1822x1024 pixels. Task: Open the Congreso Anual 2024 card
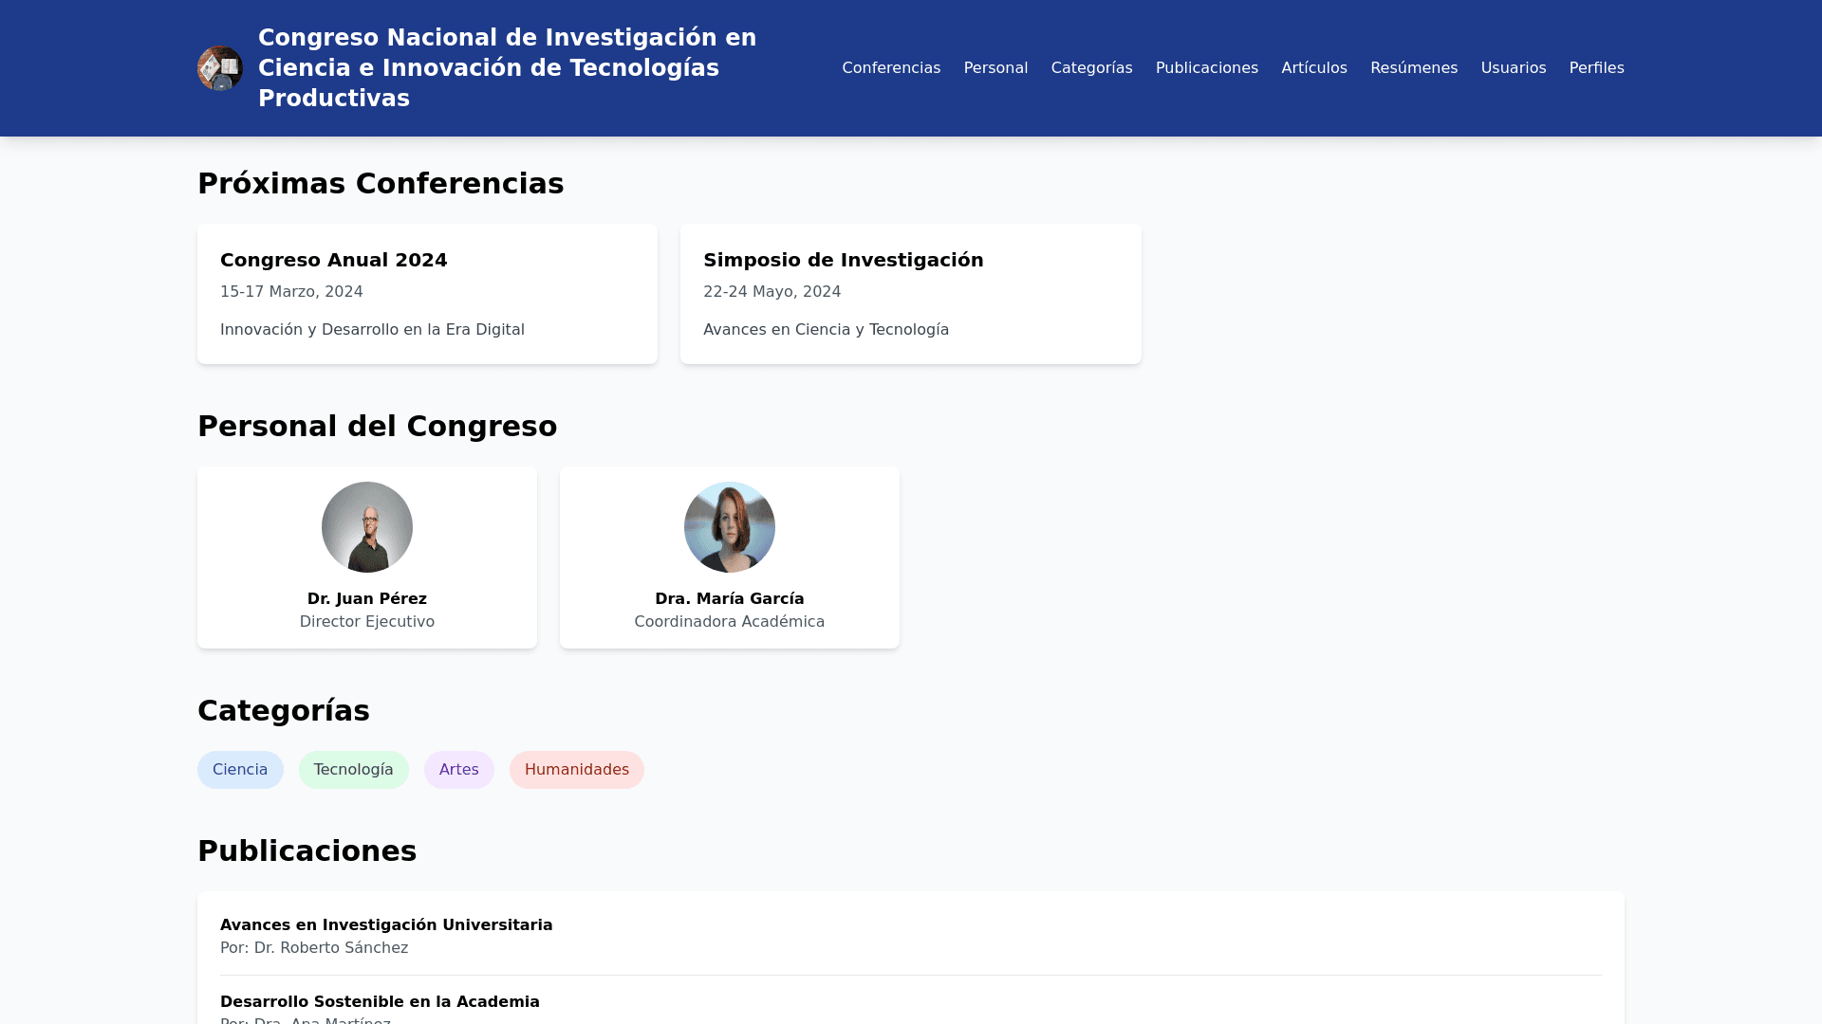[x=427, y=294]
